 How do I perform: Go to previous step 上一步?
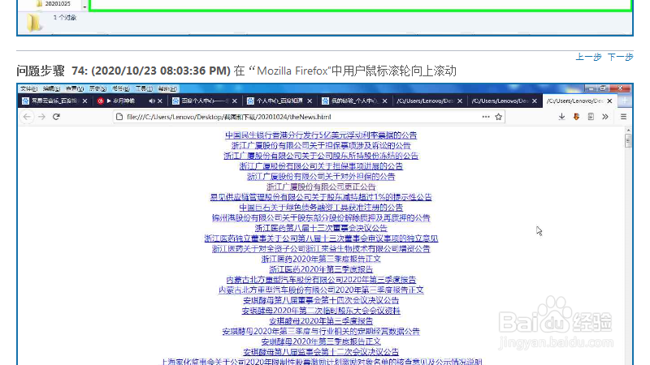click(588, 57)
